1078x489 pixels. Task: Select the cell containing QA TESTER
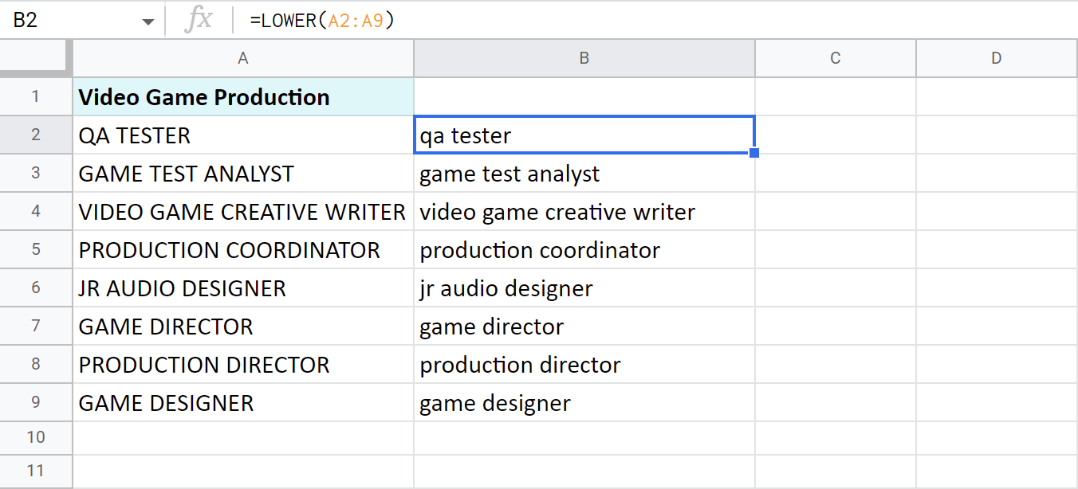point(242,135)
